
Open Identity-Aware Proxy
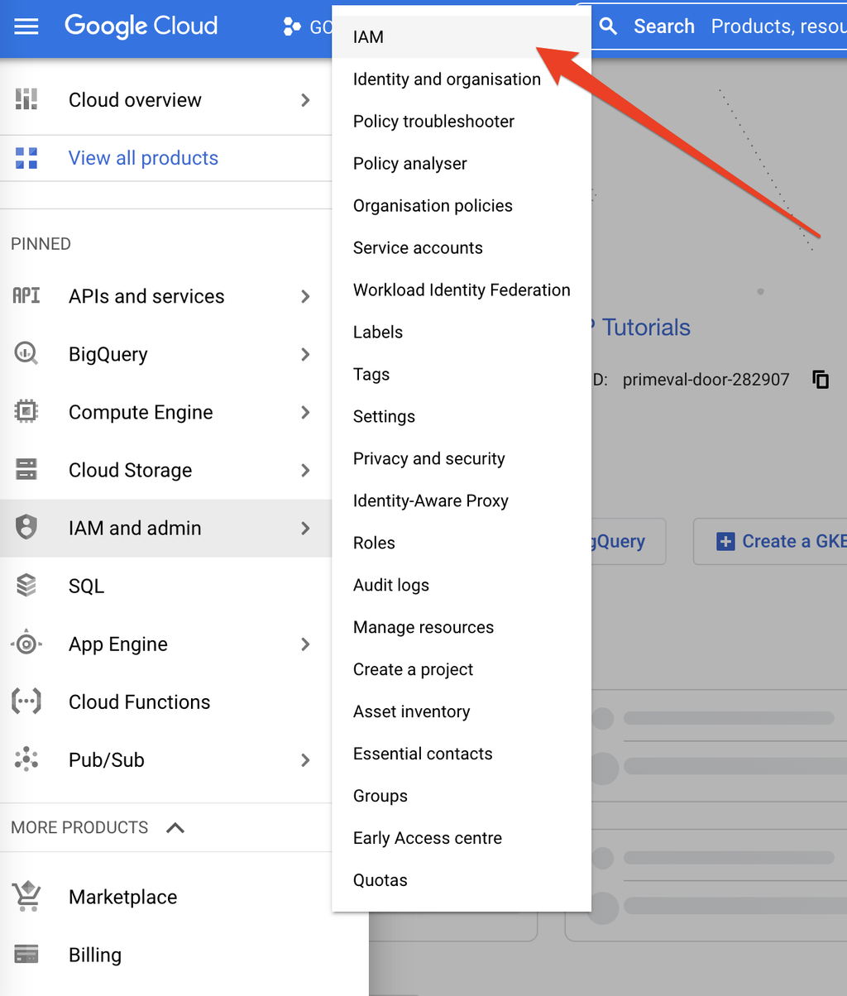pyautogui.click(x=462, y=501)
